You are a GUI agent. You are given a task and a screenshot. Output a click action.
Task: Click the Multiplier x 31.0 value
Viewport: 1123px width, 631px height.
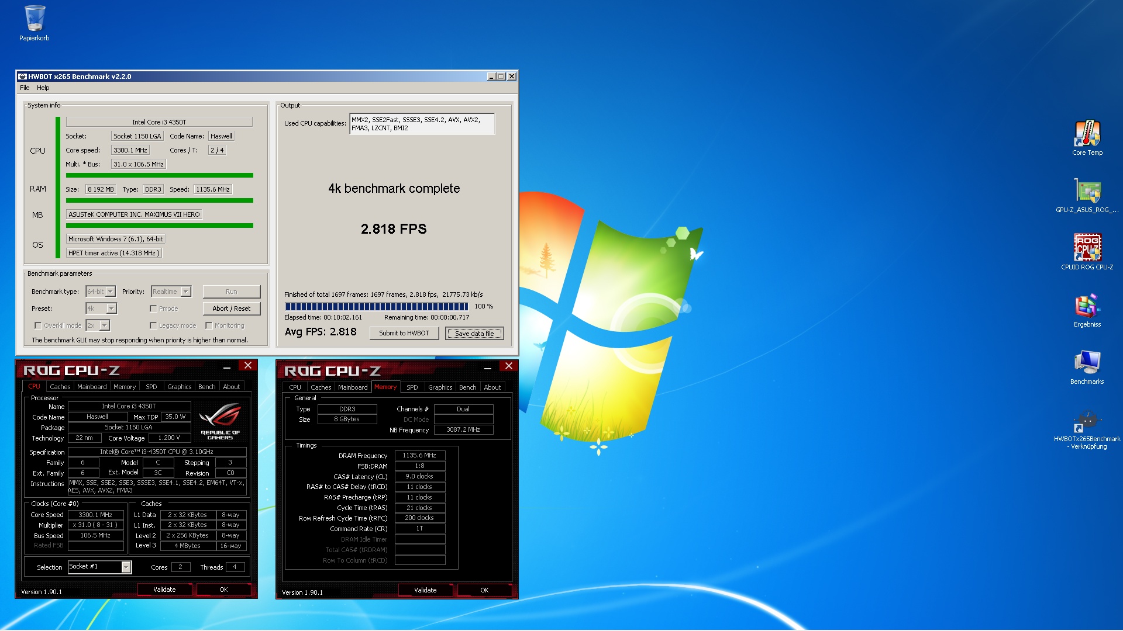click(x=96, y=525)
